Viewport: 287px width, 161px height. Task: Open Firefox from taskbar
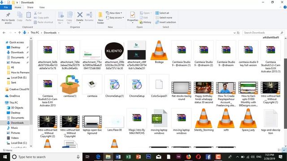click(x=188, y=157)
